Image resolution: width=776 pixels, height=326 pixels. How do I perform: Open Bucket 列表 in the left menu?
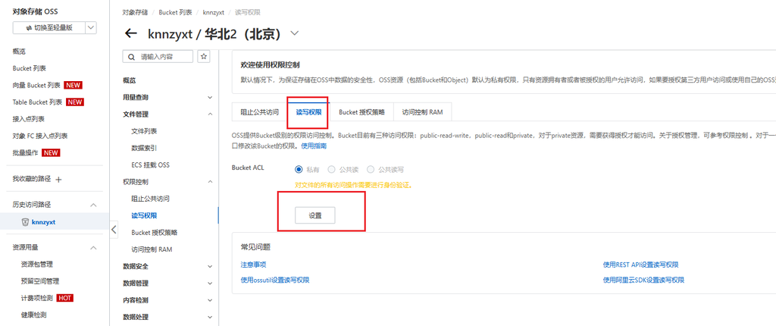pyautogui.click(x=30, y=68)
